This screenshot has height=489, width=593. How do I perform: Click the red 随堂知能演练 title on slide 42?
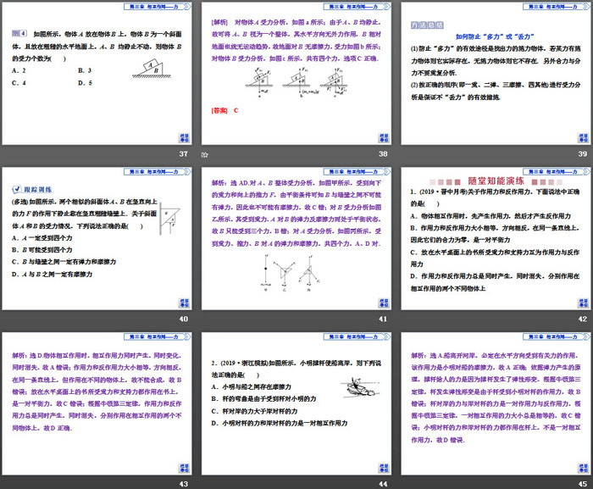(x=496, y=181)
